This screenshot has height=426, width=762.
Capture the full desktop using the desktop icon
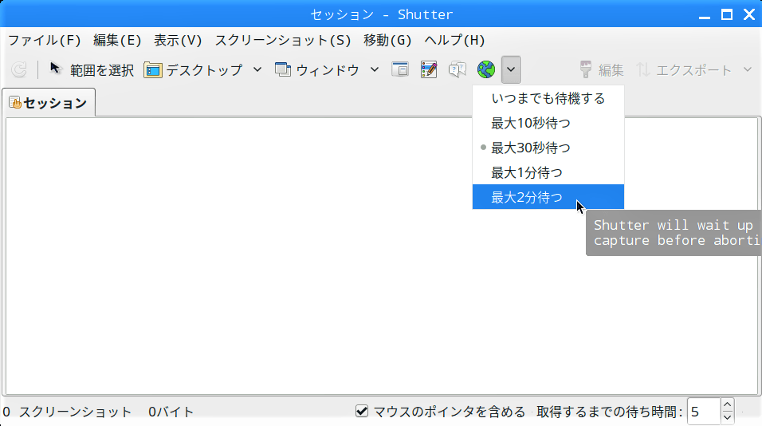click(x=153, y=70)
